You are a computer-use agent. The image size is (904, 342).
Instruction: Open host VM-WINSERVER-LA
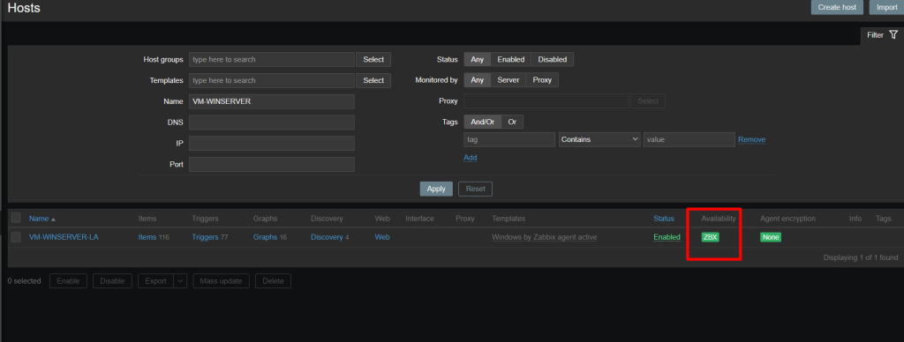[x=64, y=237]
